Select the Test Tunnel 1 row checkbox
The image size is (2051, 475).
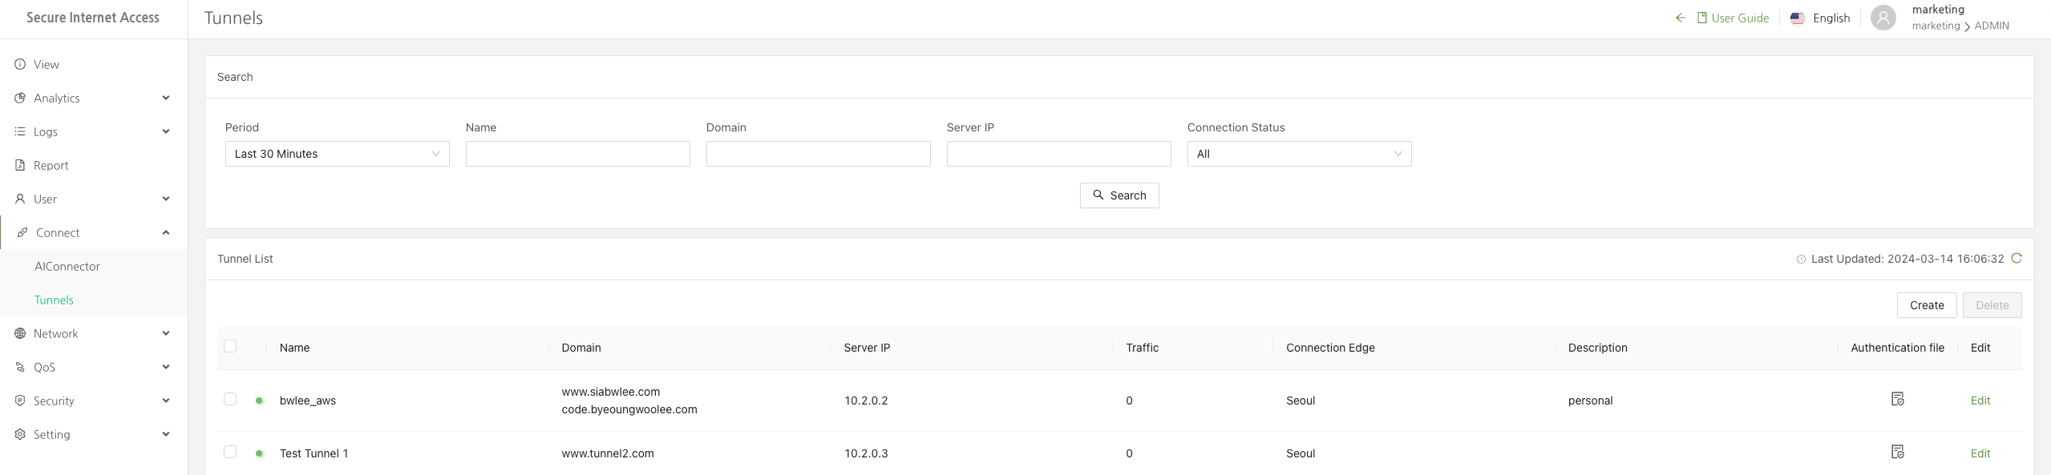click(x=230, y=452)
